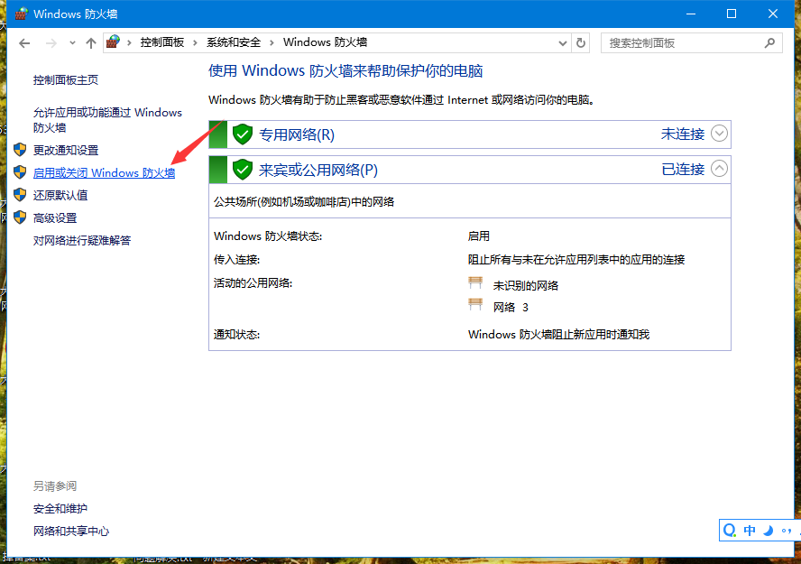Click bench icon beside 未识别的网络
This screenshot has height=564, width=801.
[475, 282]
